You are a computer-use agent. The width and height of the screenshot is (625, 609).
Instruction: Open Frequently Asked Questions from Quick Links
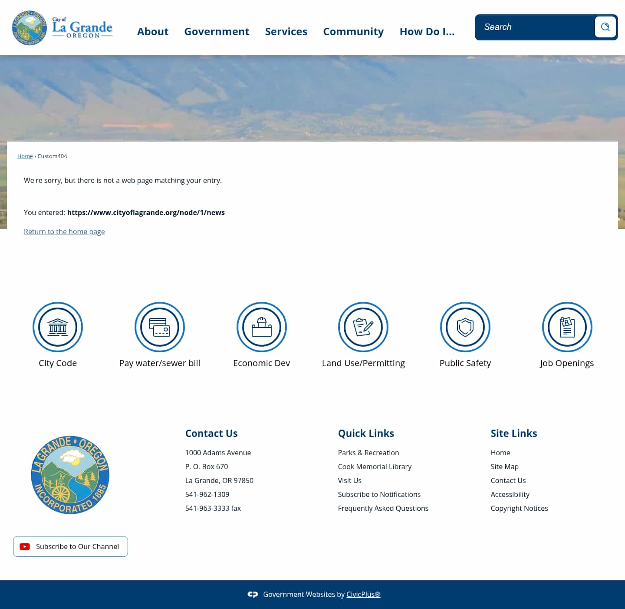pyautogui.click(x=383, y=508)
